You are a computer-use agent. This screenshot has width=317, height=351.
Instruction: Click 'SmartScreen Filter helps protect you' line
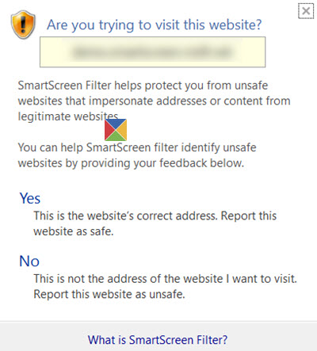click(143, 86)
